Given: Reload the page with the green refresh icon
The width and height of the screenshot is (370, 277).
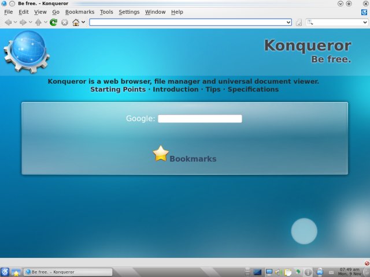Looking at the screenshot, I should point(54,23).
